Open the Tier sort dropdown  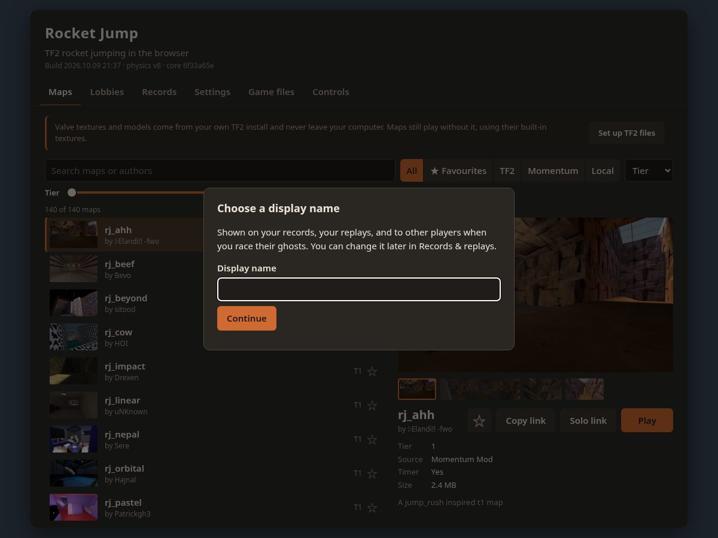click(649, 170)
